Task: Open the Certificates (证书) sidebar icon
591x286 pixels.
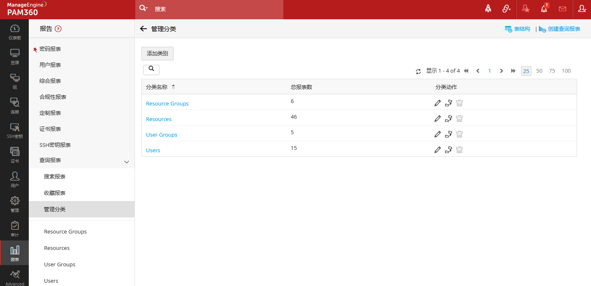Action: click(x=14, y=155)
